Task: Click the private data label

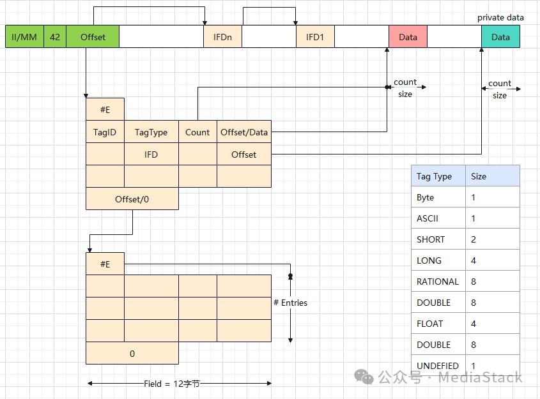Action: click(500, 17)
